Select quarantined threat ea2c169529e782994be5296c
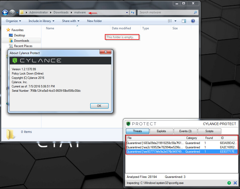This screenshot has height=189, width=240. pos(182,147)
